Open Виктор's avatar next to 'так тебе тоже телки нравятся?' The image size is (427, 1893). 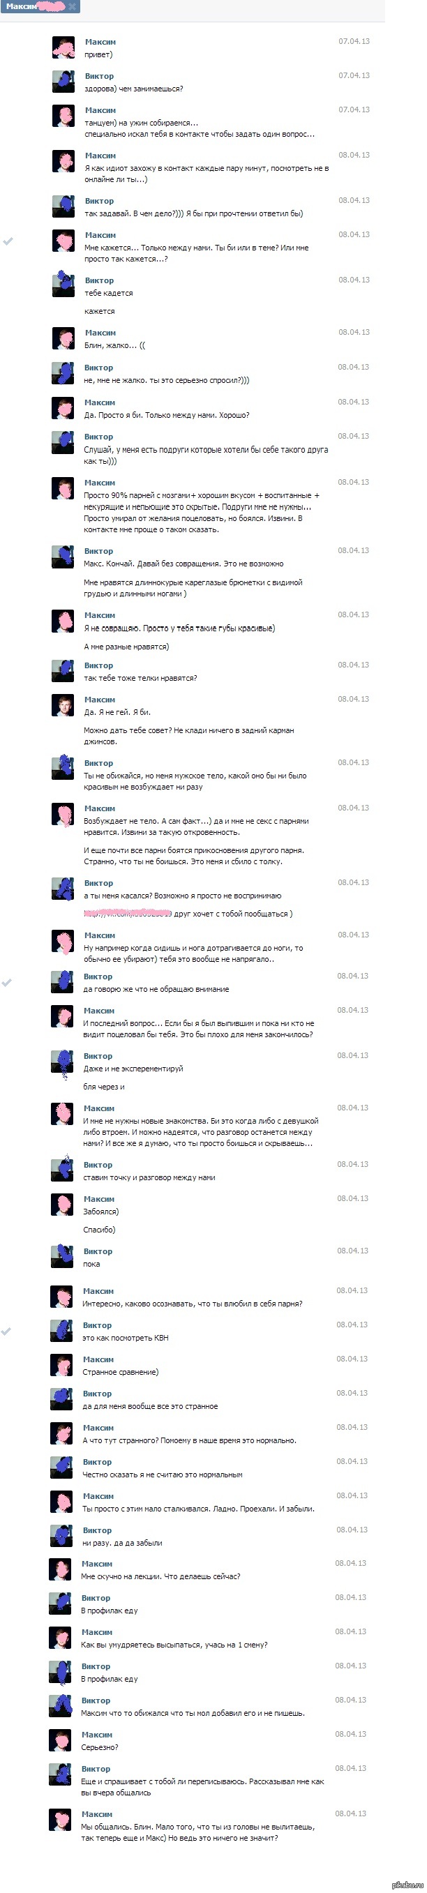63,671
